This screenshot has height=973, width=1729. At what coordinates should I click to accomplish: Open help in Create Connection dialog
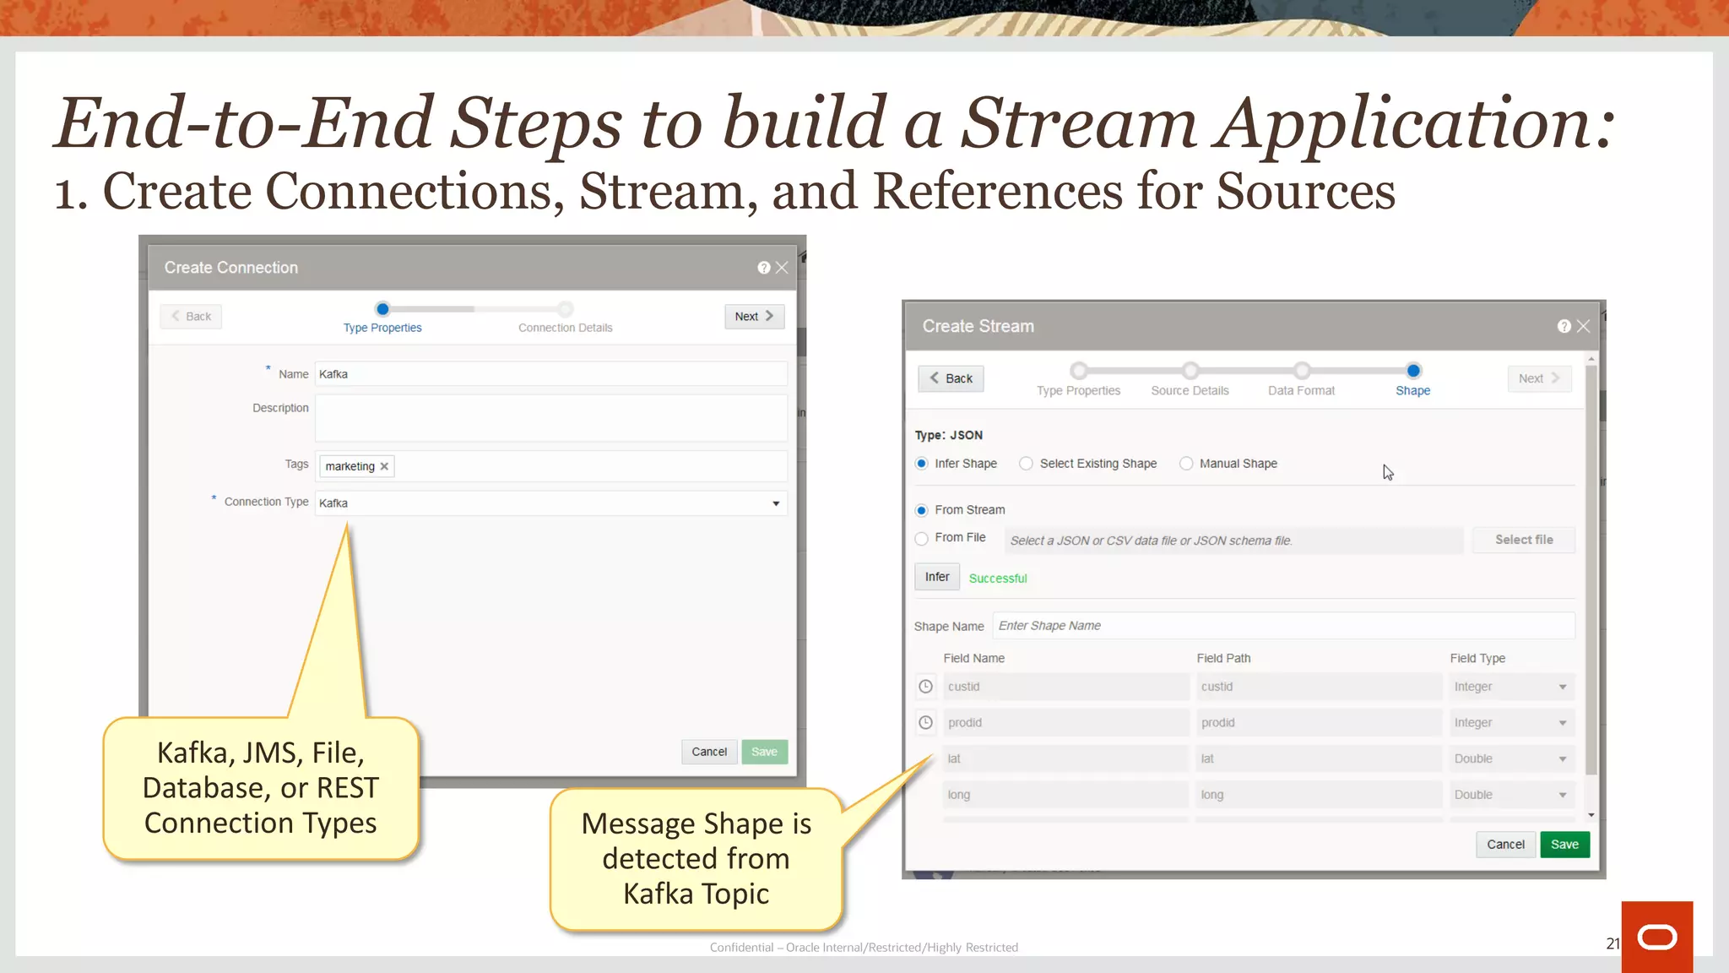pyautogui.click(x=763, y=268)
